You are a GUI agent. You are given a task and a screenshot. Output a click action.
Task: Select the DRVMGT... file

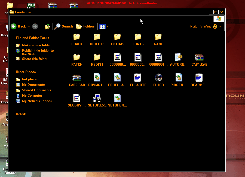click(97, 80)
